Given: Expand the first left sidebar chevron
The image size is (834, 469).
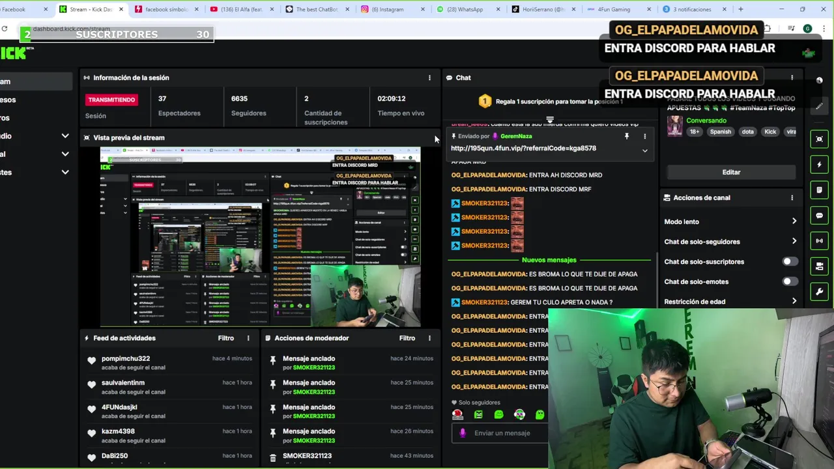Looking at the screenshot, I should click(65, 135).
